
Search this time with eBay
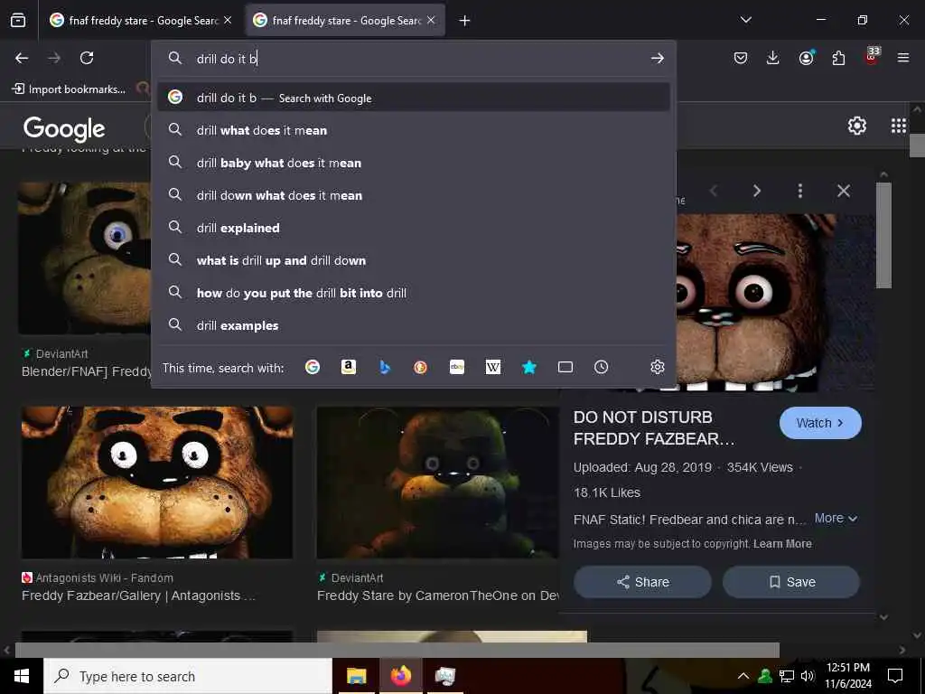tap(457, 367)
